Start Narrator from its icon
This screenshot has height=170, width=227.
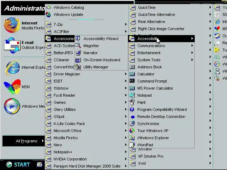point(78,53)
